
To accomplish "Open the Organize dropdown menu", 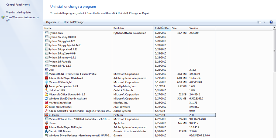I will (x=53, y=22).
